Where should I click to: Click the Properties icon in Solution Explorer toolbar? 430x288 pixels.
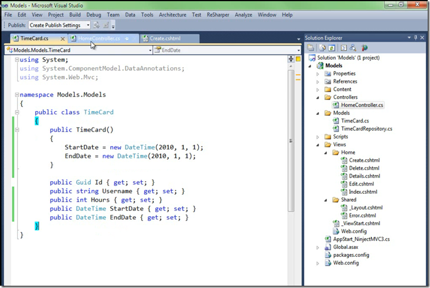tap(311, 48)
